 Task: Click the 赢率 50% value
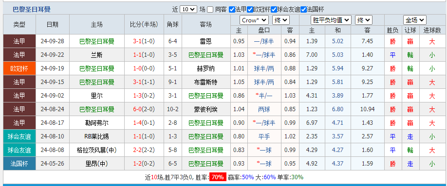(x=248, y=177)
